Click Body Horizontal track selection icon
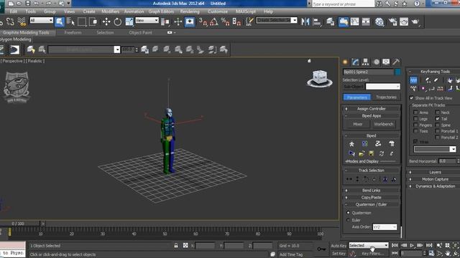This screenshot has height=258, width=460. pos(349,179)
